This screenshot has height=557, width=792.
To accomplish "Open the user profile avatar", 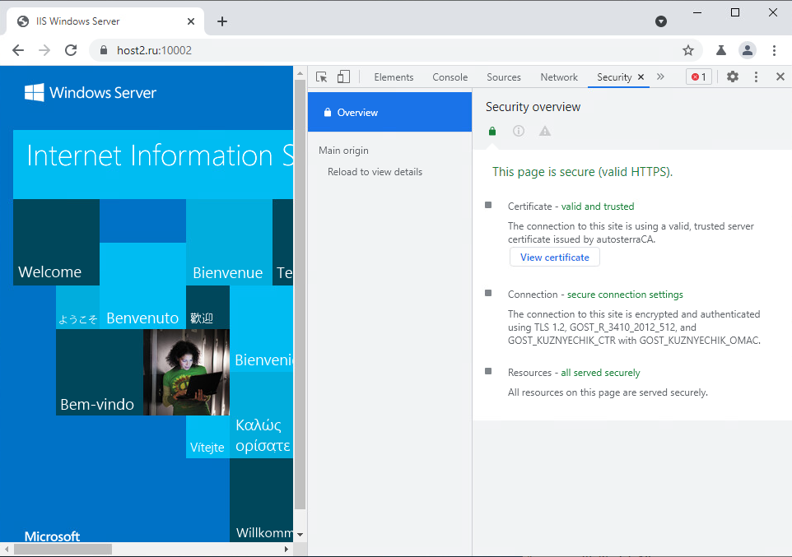I will pos(747,50).
